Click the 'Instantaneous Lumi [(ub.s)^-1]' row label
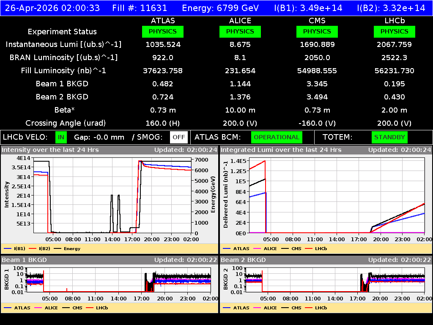The height and width of the screenshot is (325, 433). 63,44
